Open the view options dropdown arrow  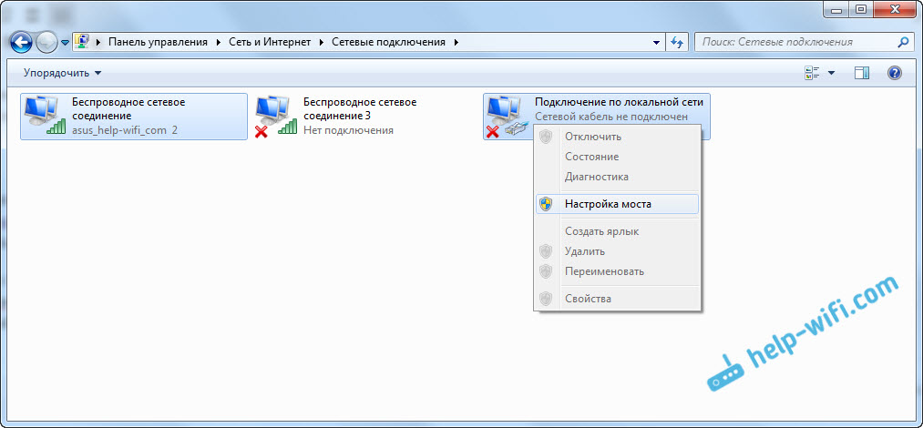tap(831, 73)
